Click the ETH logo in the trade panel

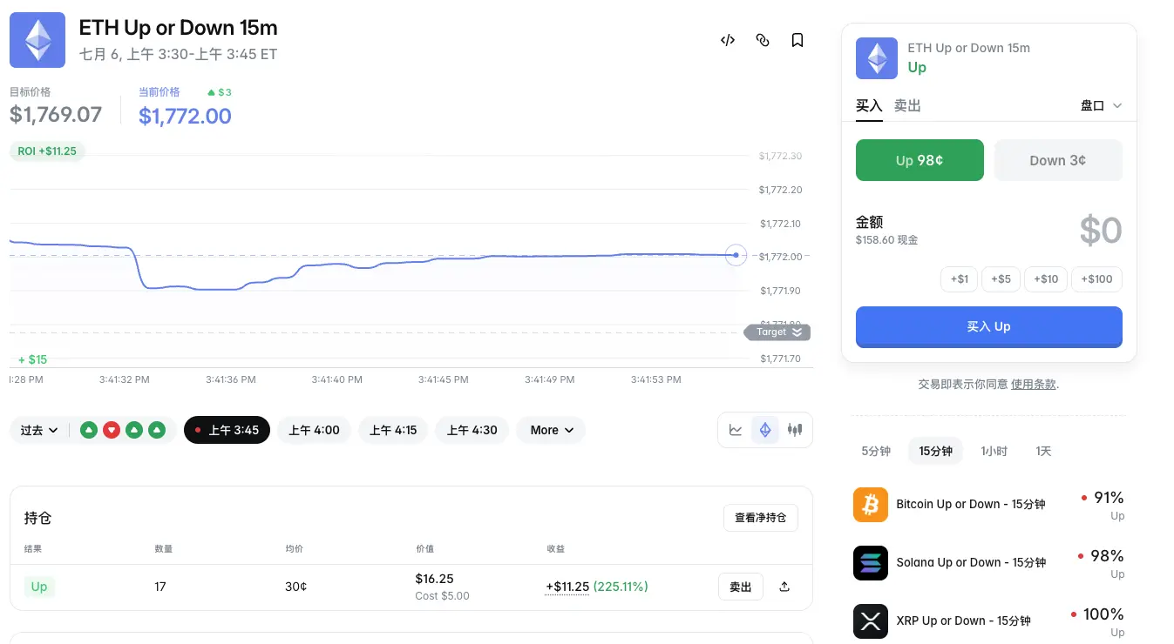pyautogui.click(x=877, y=58)
